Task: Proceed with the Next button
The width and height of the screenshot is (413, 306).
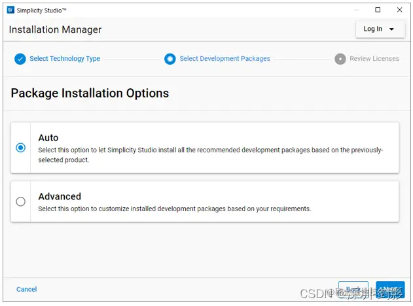Action: pyautogui.click(x=390, y=290)
